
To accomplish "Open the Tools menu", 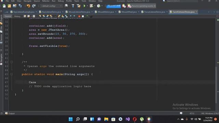I will (84, 1).
